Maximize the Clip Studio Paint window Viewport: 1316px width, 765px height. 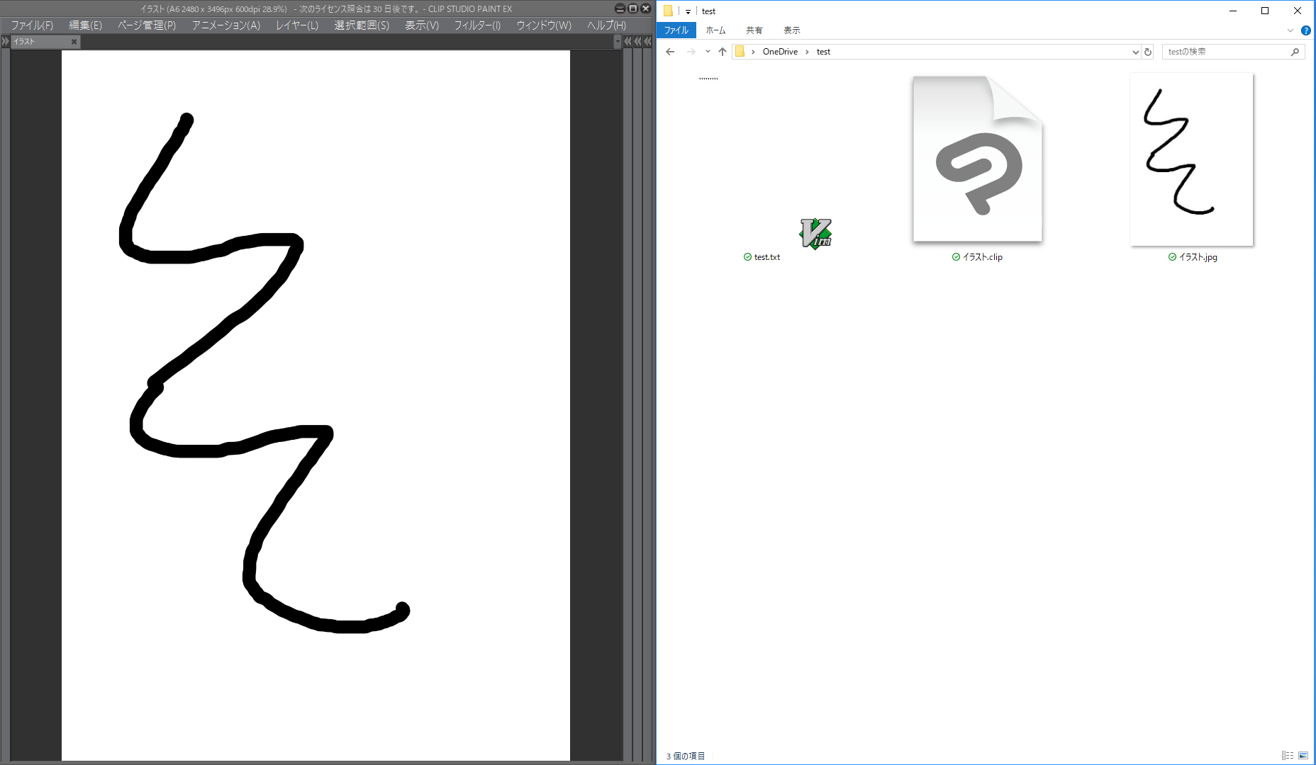click(x=632, y=8)
